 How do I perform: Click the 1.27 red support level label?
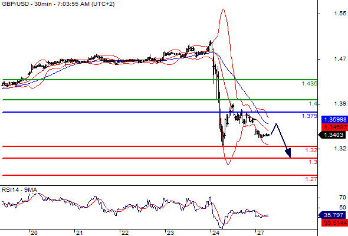click(x=311, y=179)
